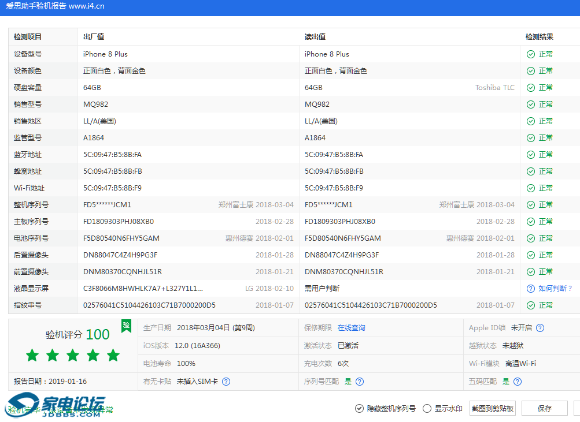
Task: Click the status check icon for 指纹串号 row
Action: tap(531, 305)
